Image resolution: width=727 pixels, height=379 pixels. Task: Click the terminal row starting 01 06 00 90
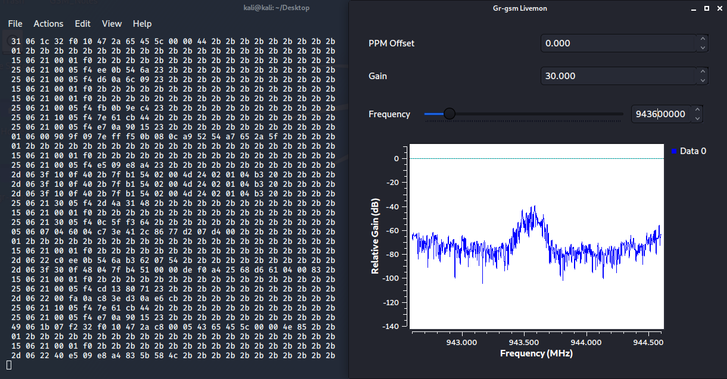click(x=173, y=136)
